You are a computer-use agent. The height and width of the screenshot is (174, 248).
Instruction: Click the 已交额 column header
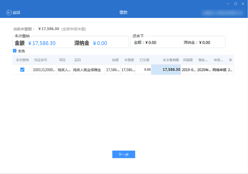[x=144, y=60]
